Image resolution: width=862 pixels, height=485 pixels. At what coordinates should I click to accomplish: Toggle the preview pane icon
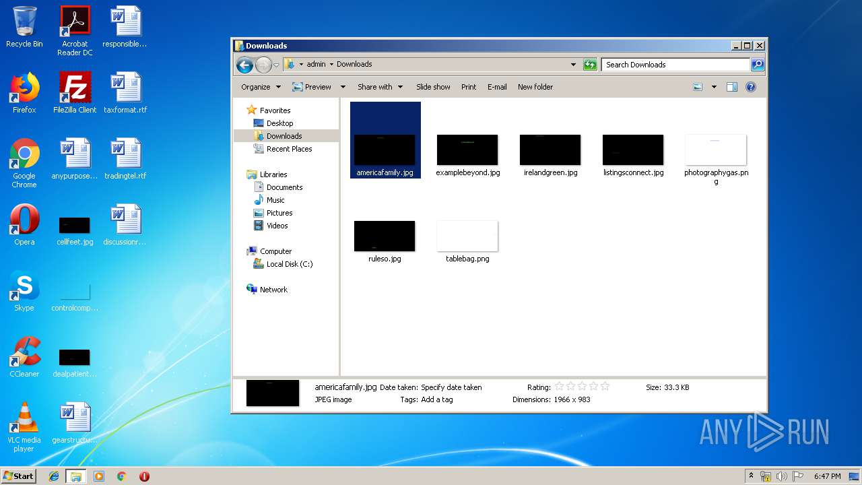coord(732,87)
